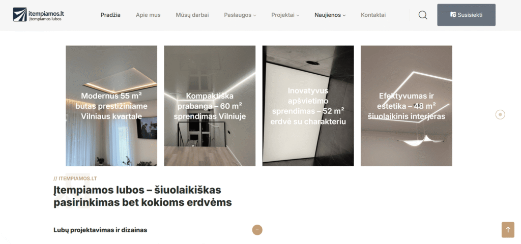521x244 pixels.
Task: Click the carousel next circle icon
Action: pos(500,114)
